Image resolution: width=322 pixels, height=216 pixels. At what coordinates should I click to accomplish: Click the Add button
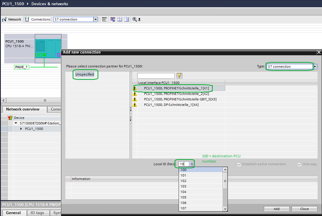276,209
